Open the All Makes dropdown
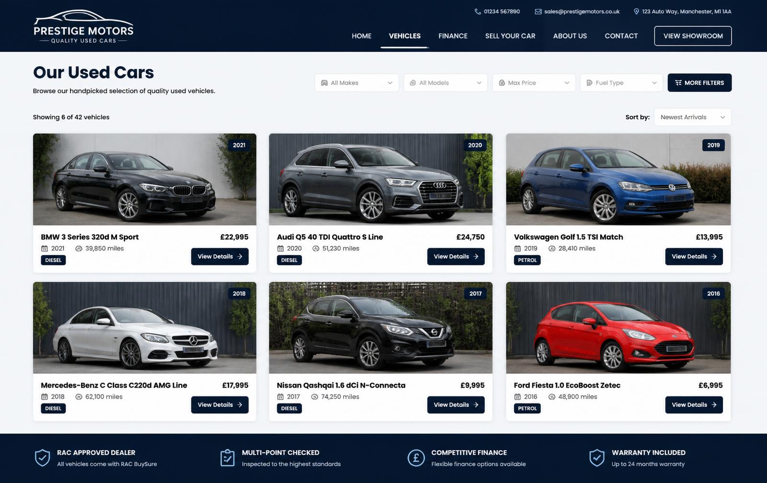Screen dimensions: 767x483 357,83
